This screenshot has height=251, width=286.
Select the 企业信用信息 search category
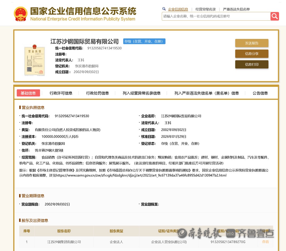[178, 9]
